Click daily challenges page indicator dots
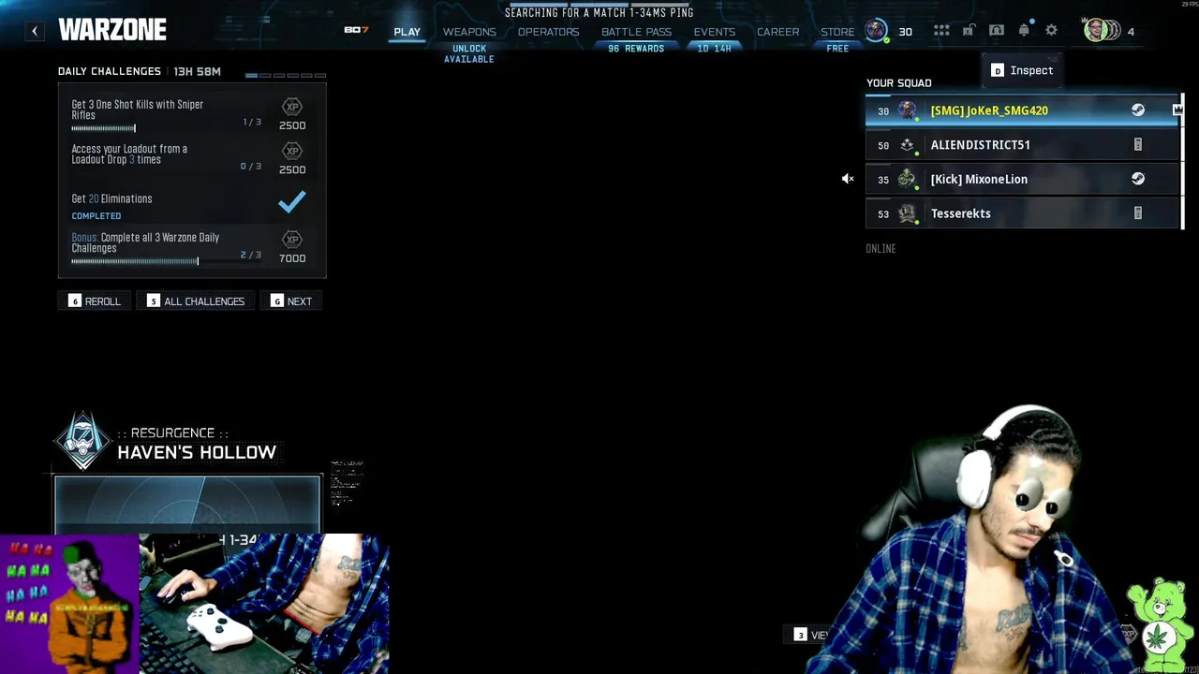Image resolution: width=1199 pixels, height=674 pixels. tap(286, 75)
